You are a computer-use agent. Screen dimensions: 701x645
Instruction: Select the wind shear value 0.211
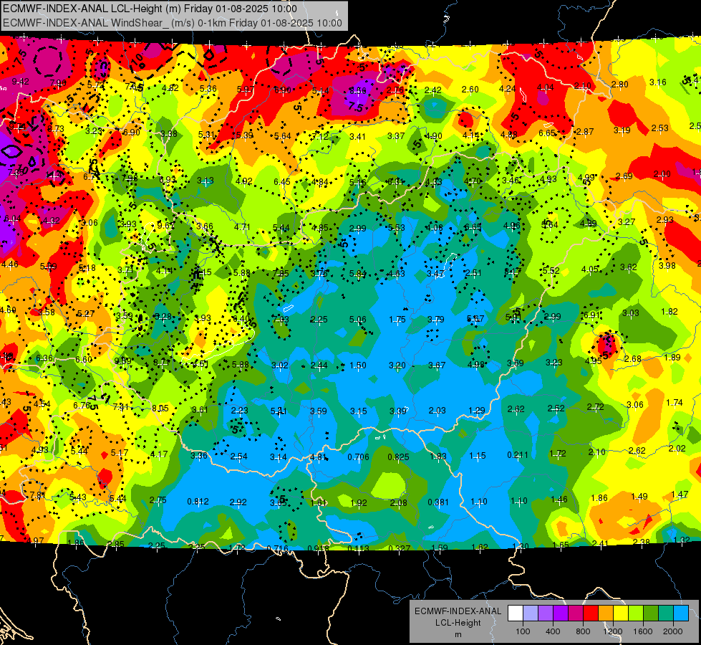pyautogui.click(x=518, y=455)
